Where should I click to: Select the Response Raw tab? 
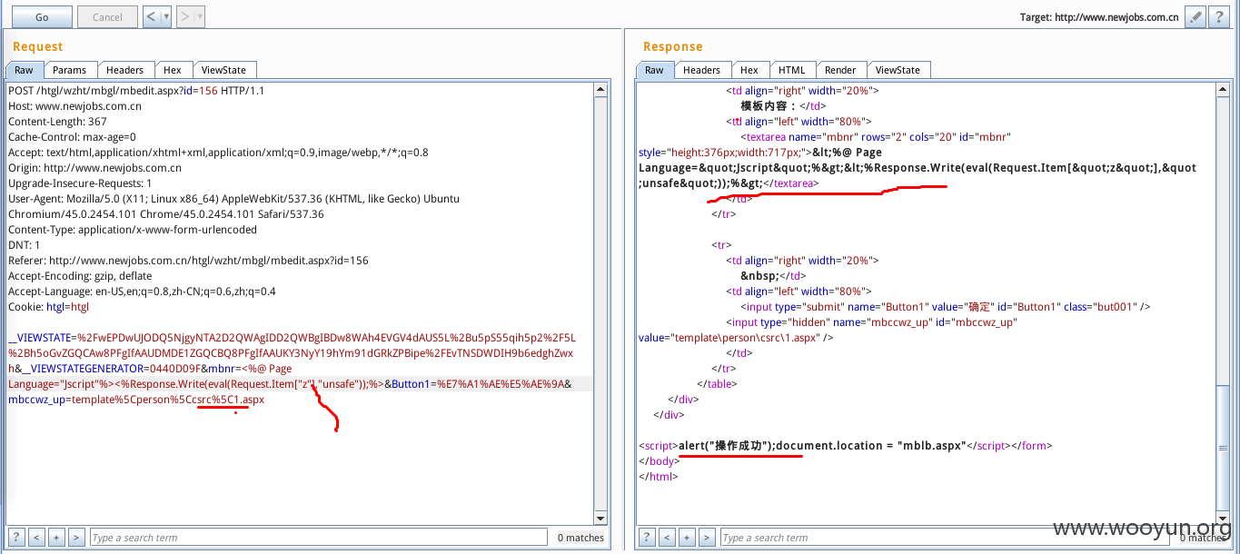654,70
